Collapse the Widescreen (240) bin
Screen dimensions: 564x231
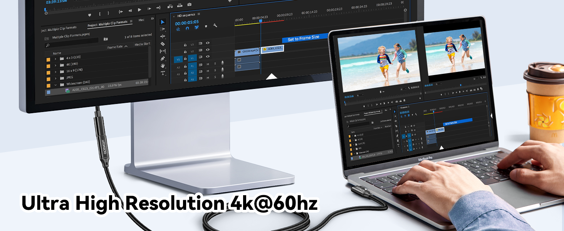[x=55, y=85]
